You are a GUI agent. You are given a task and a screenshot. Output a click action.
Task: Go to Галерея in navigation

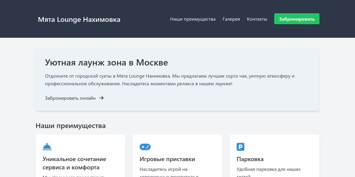[x=231, y=19]
